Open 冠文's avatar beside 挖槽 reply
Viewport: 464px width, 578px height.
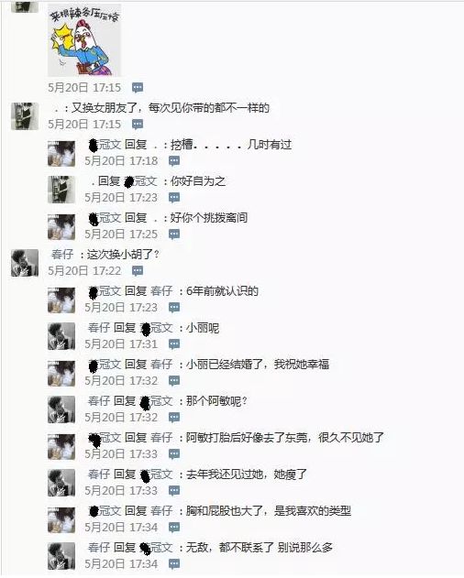(61, 153)
